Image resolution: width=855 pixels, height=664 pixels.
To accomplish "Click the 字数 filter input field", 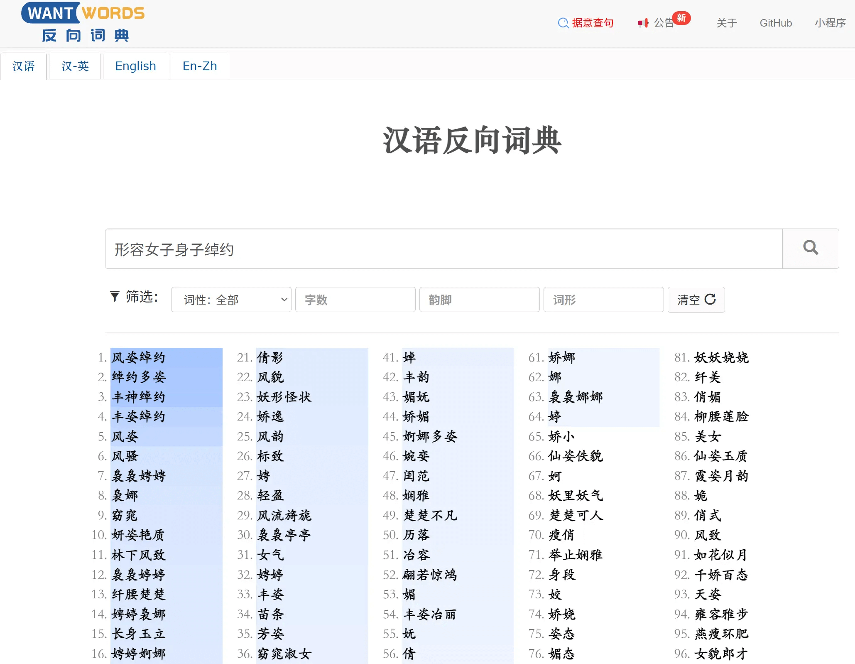I will click(355, 299).
